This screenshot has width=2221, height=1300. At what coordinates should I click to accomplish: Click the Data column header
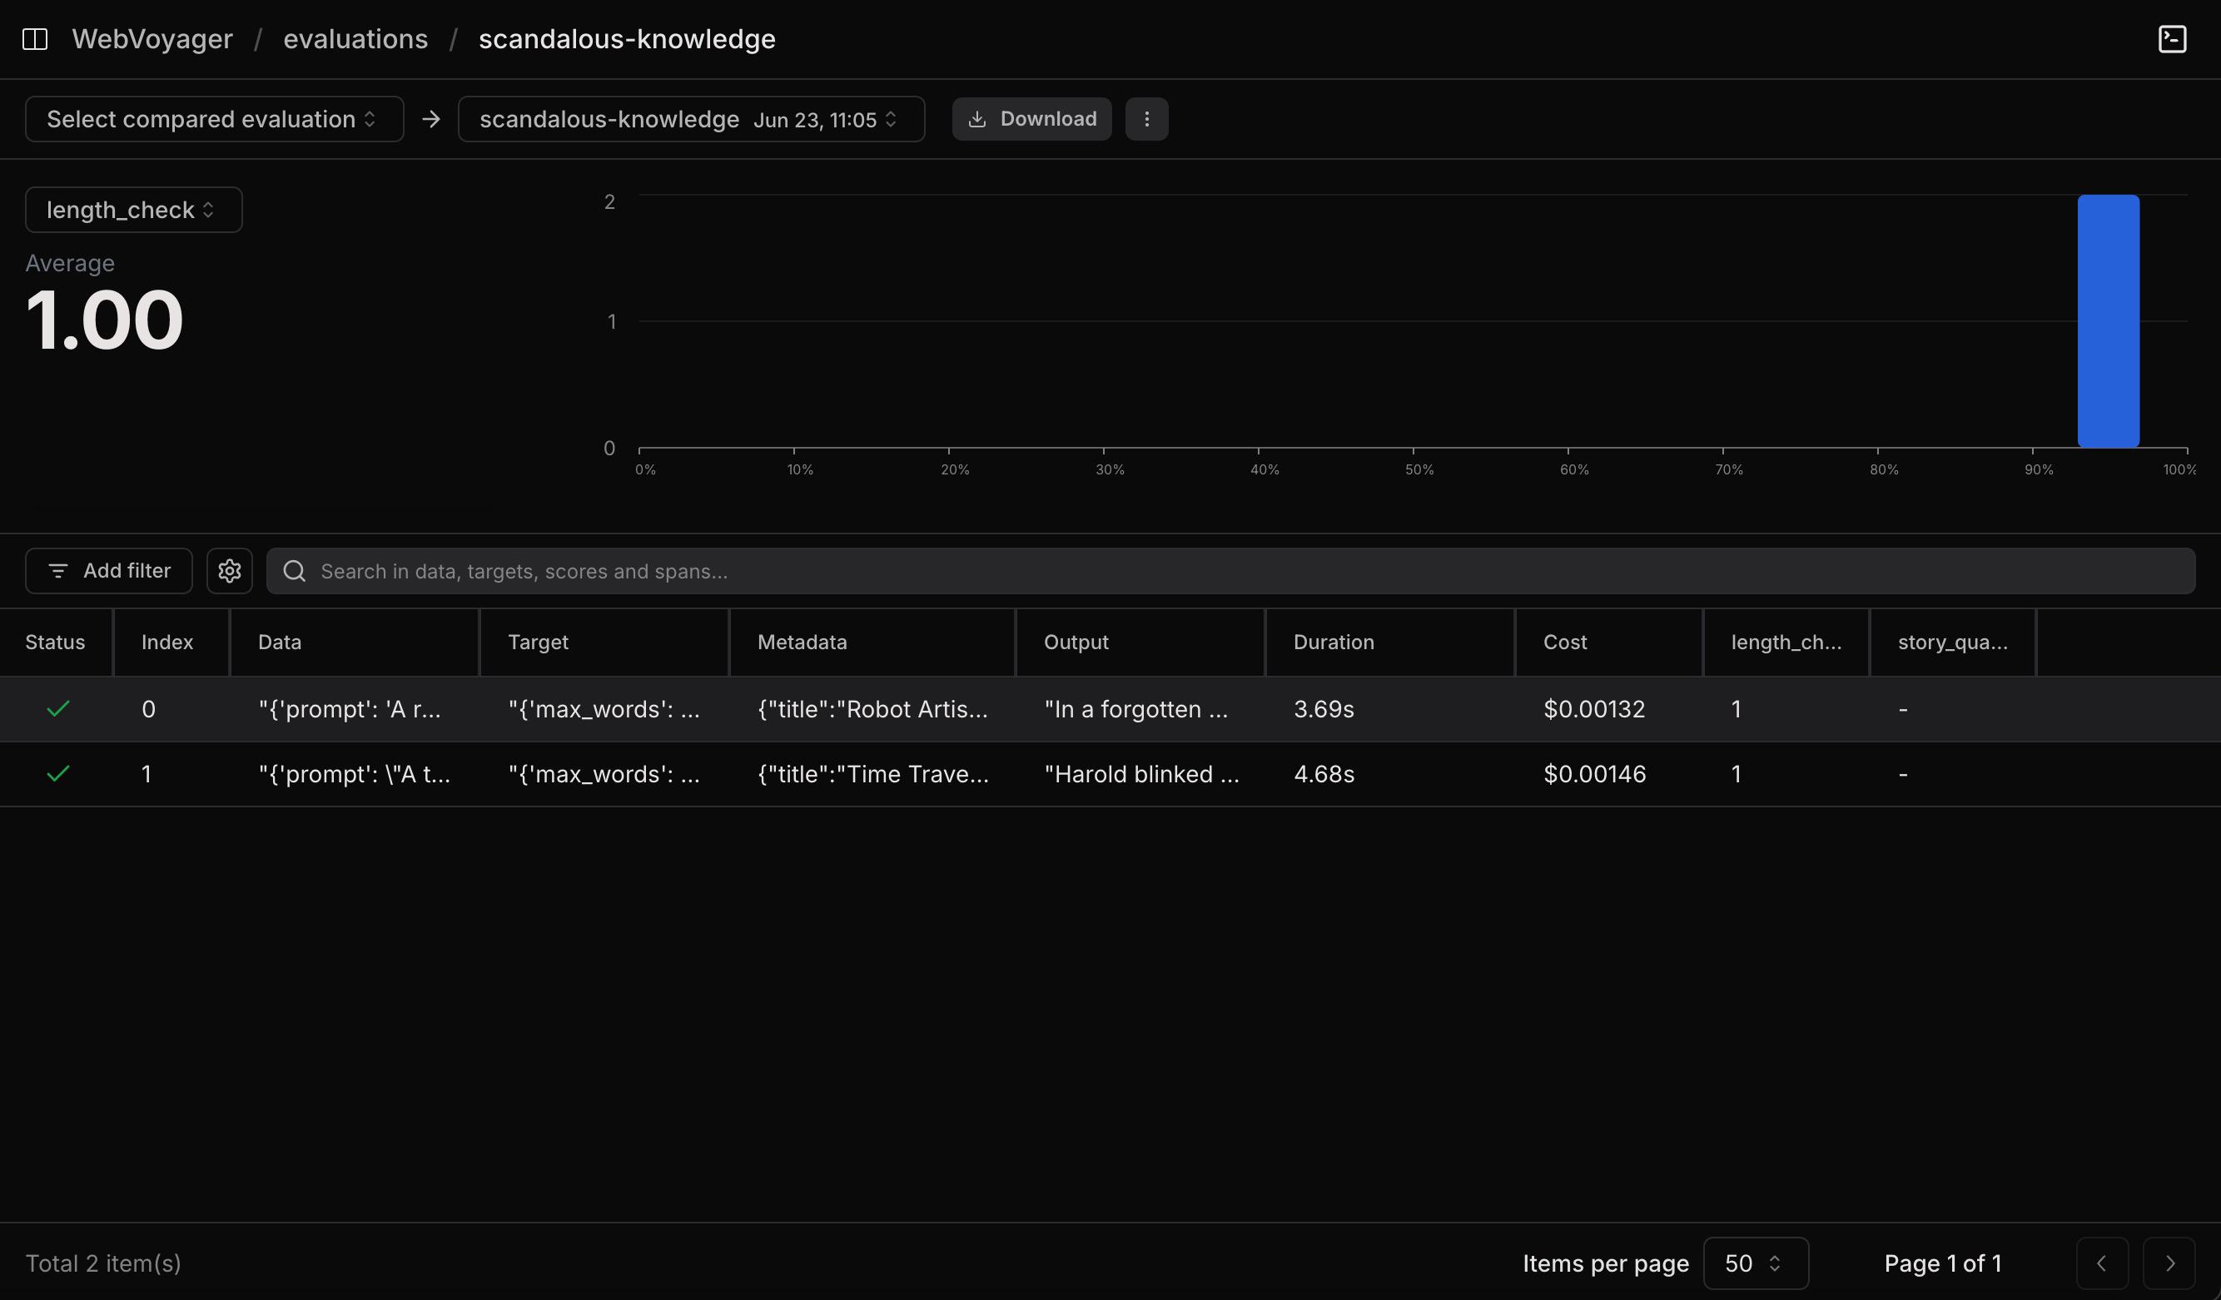click(x=280, y=643)
